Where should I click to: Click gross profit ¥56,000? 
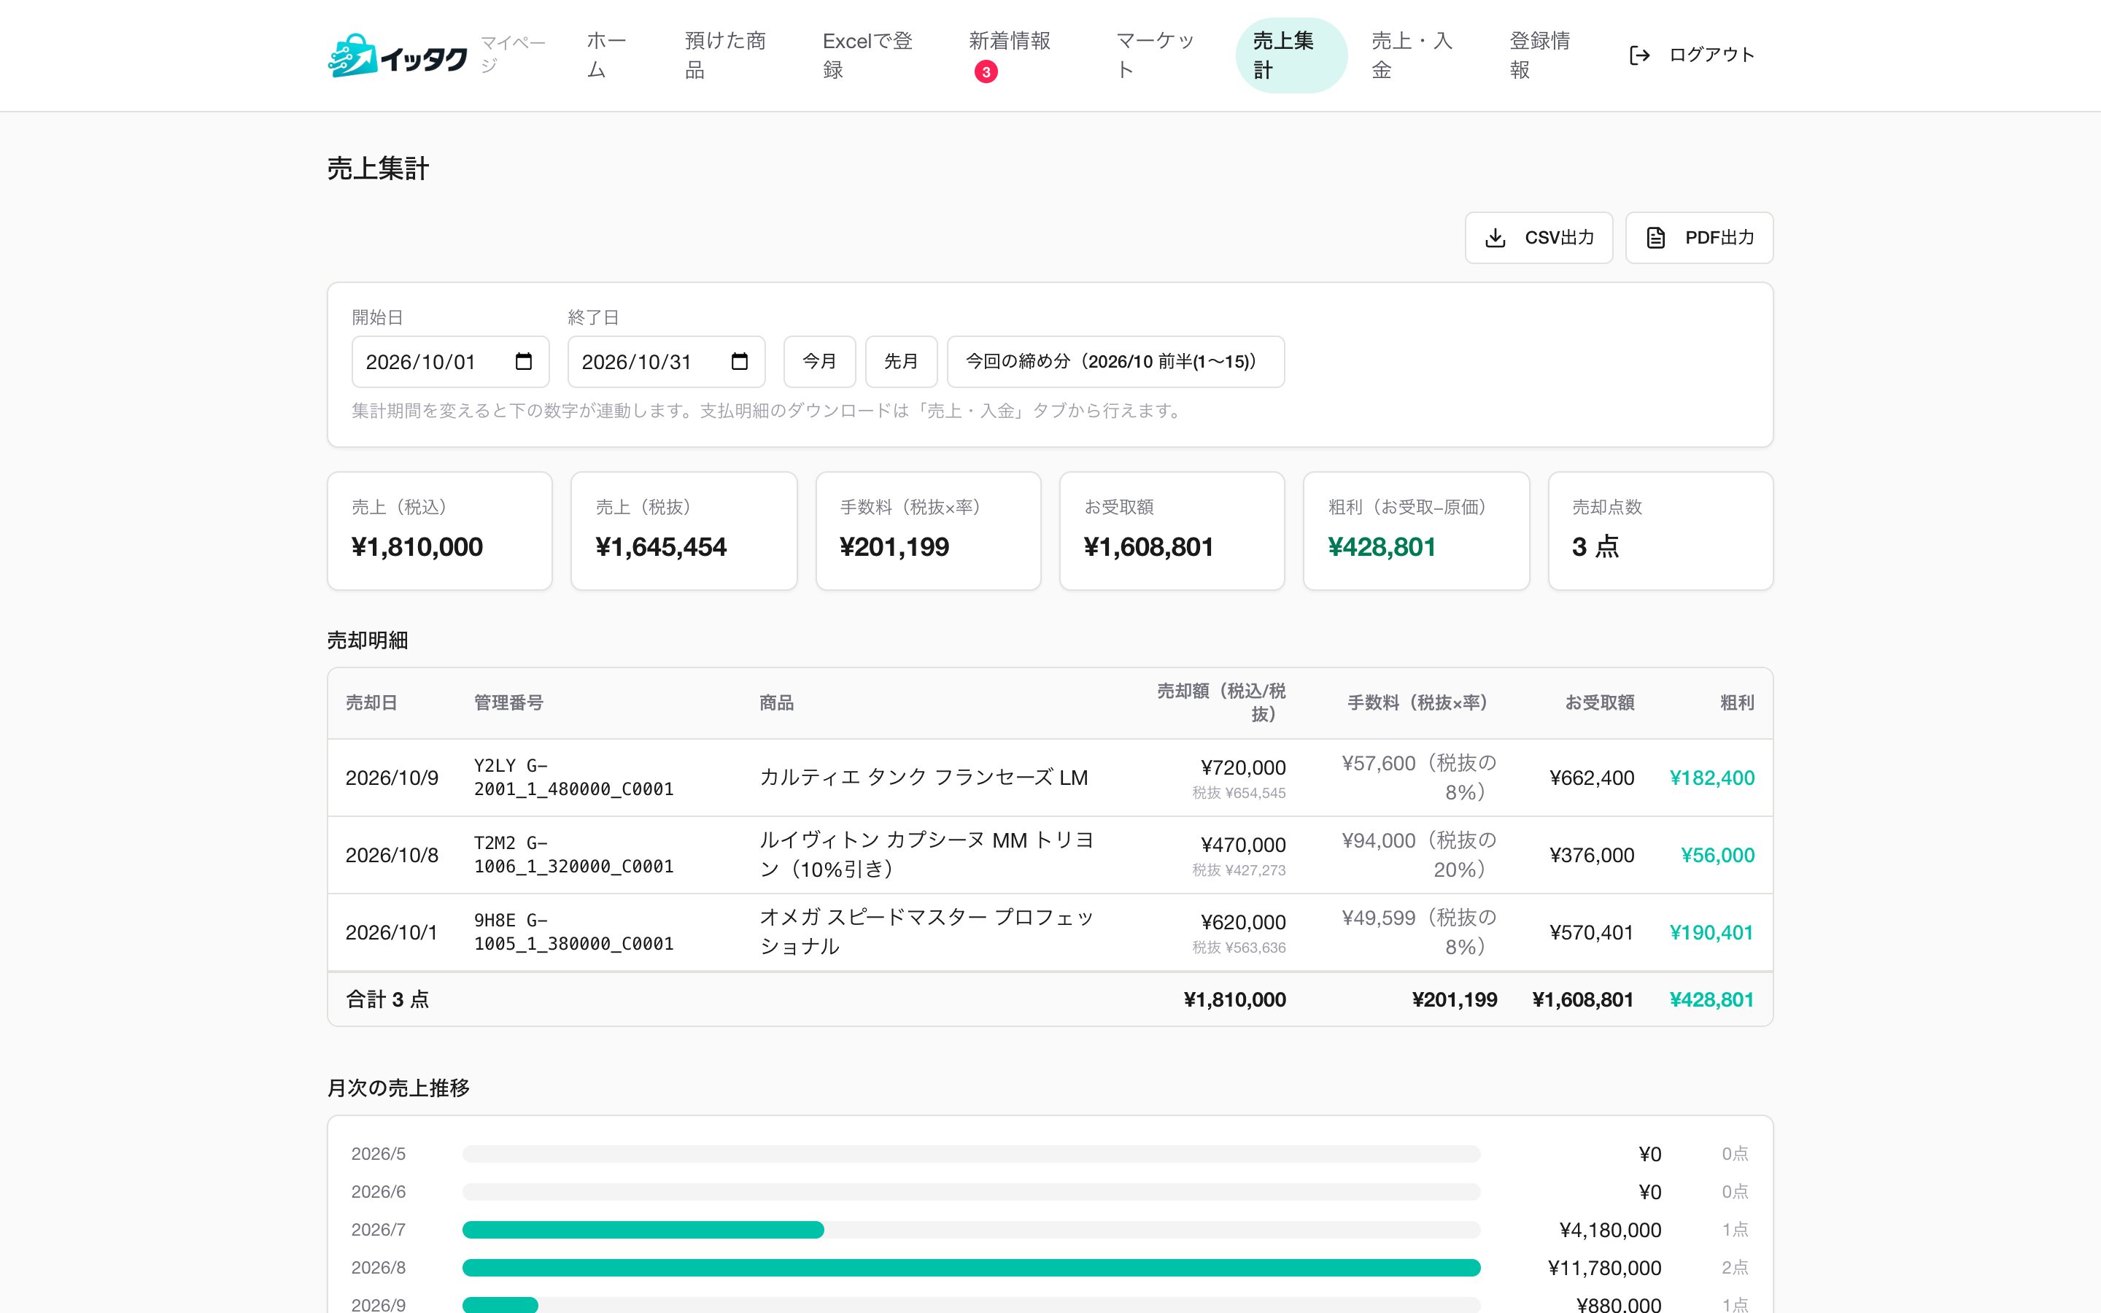click(1718, 854)
